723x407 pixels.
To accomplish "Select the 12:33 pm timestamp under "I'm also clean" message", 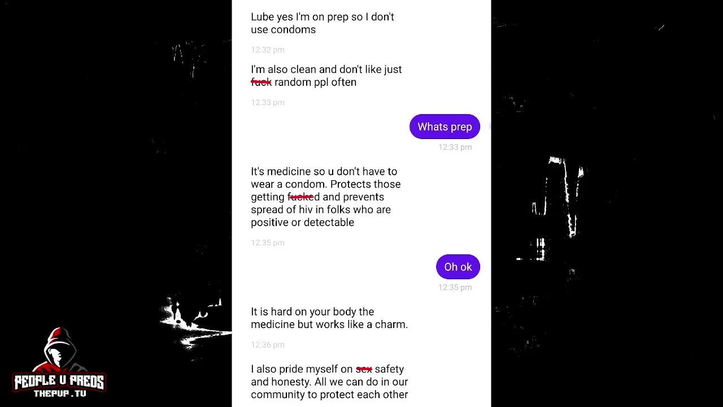I will (x=268, y=102).
